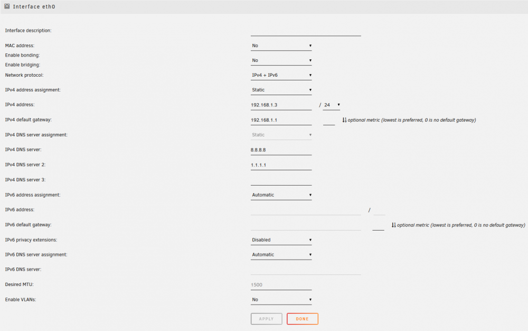Click the IPv6 DNS server field
Image resolution: width=528 pixels, height=331 pixels.
point(306,270)
